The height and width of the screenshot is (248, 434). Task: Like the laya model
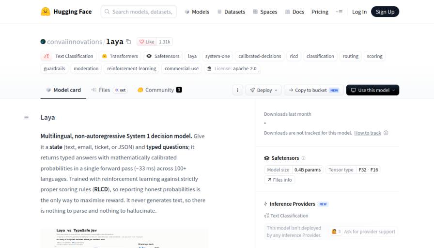[x=147, y=42]
